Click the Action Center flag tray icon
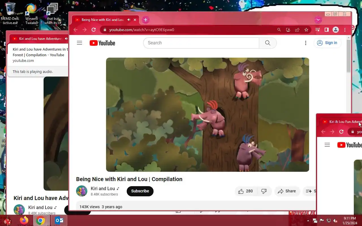This screenshot has height=226, width=362. point(322,221)
